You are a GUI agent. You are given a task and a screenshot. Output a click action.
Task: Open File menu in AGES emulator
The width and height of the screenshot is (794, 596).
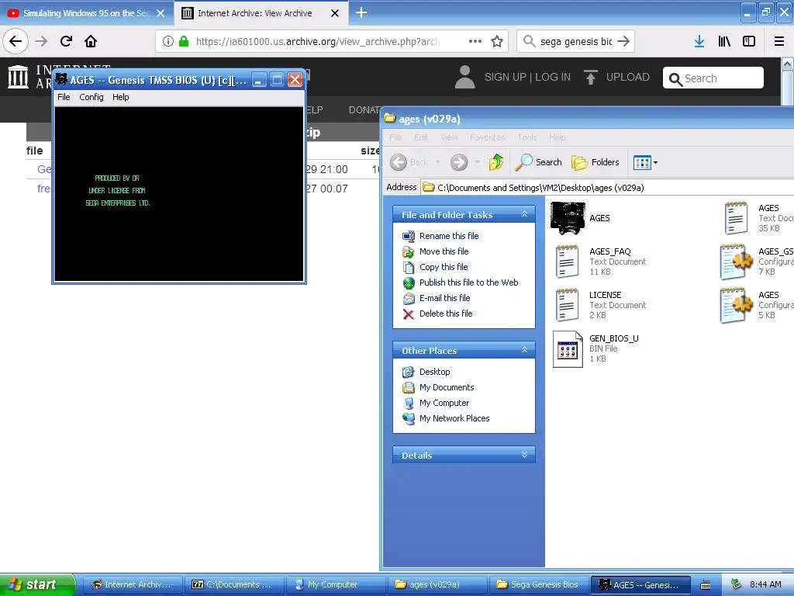point(64,97)
